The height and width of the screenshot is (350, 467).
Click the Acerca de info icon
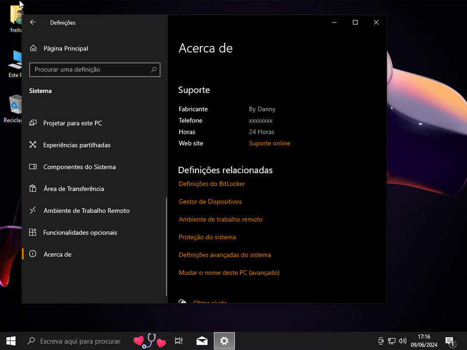(x=33, y=254)
